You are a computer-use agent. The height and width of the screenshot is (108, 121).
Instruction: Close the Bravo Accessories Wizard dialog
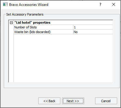coord(114,4)
